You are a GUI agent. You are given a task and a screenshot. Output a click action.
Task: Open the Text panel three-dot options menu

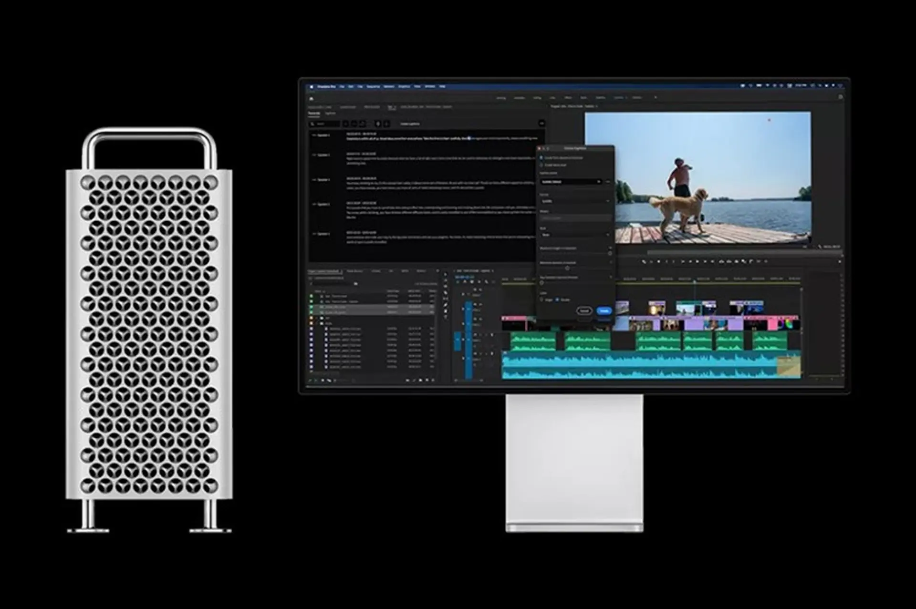pyautogui.click(x=541, y=124)
